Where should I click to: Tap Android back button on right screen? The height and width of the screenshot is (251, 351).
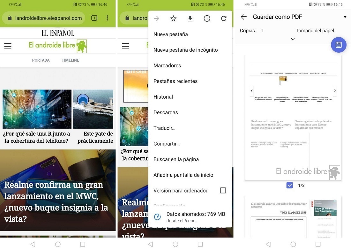click(268, 244)
